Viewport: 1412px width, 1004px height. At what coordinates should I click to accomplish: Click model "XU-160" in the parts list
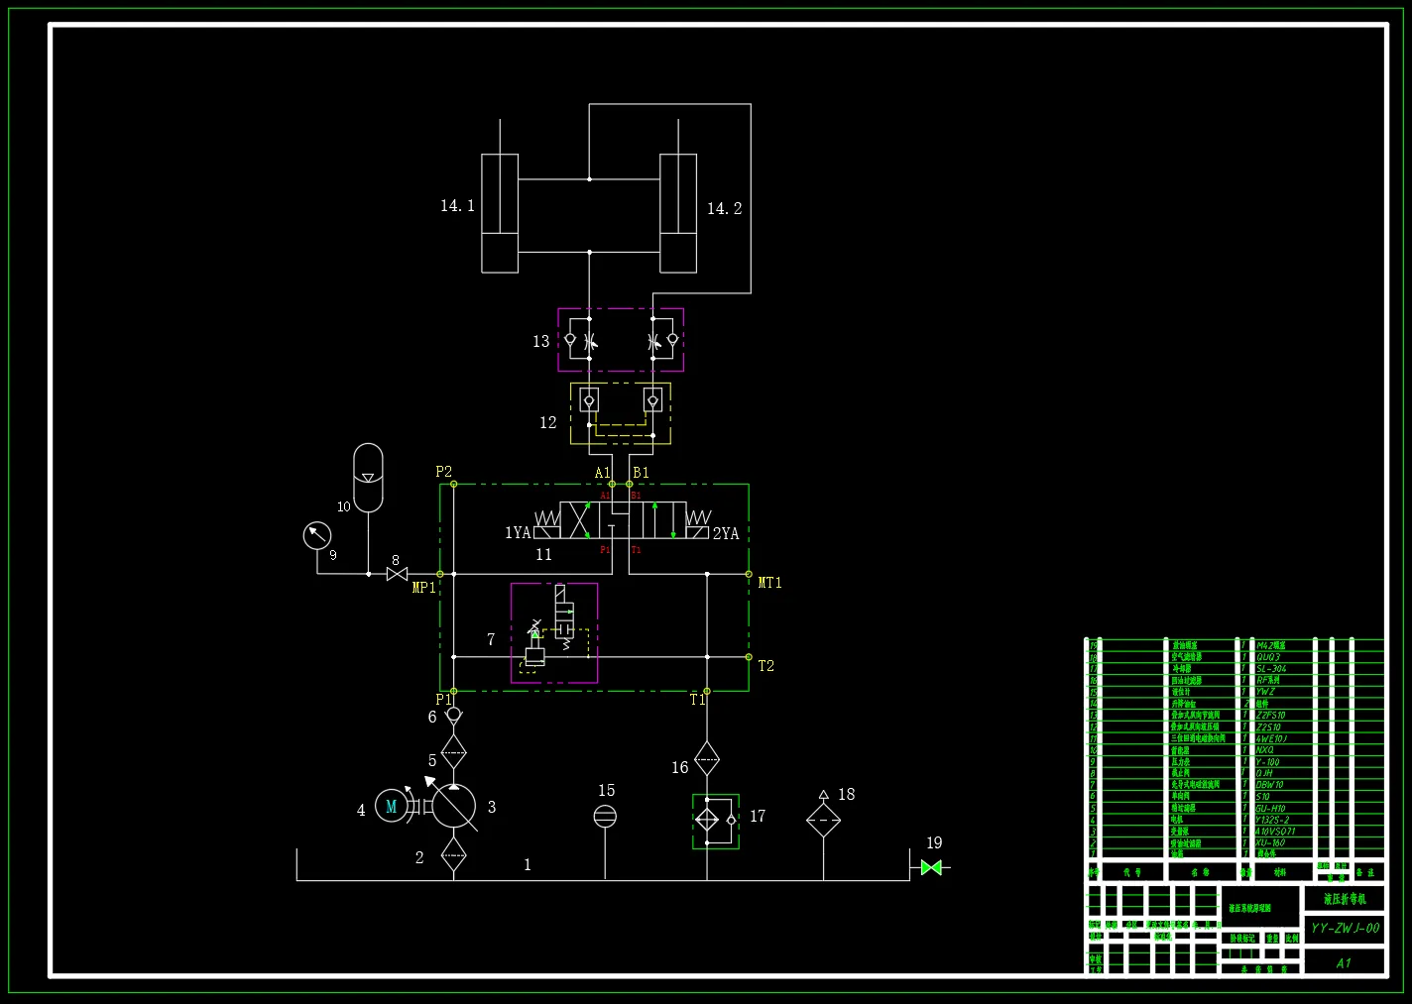click(1270, 843)
